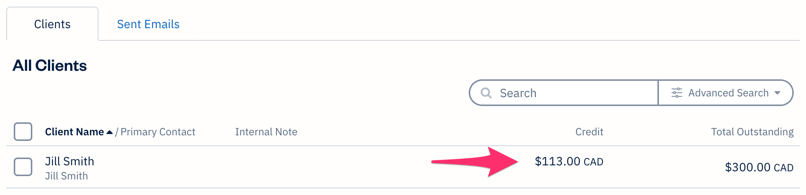Expand the Advanced Search dropdown caret

click(777, 93)
